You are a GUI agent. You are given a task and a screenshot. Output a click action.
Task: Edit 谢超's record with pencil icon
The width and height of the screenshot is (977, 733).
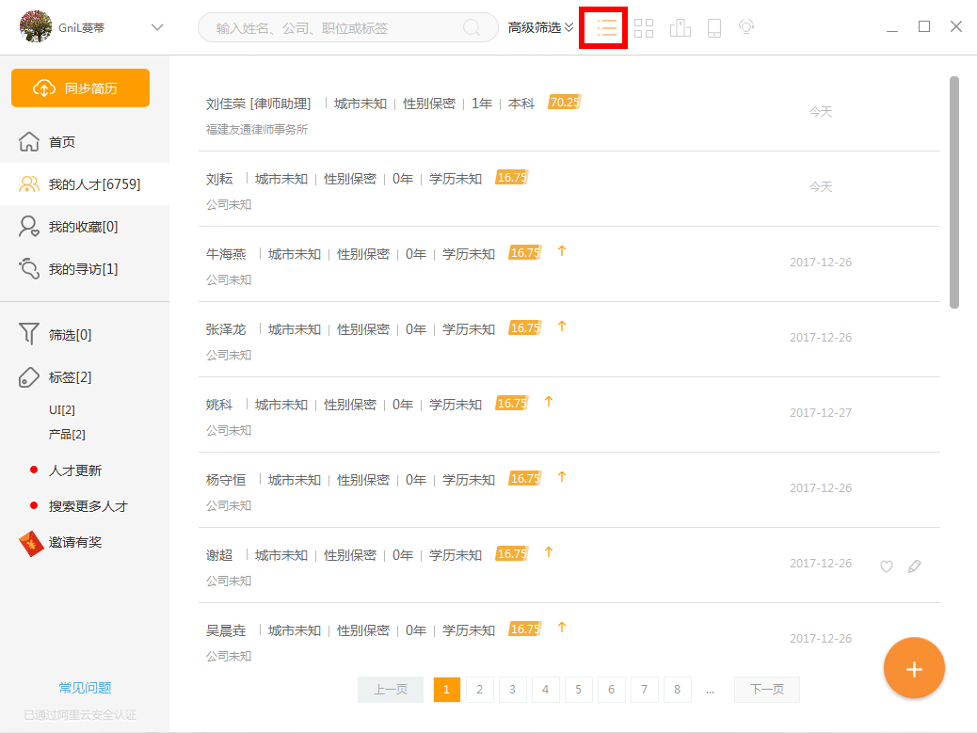[x=914, y=566]
